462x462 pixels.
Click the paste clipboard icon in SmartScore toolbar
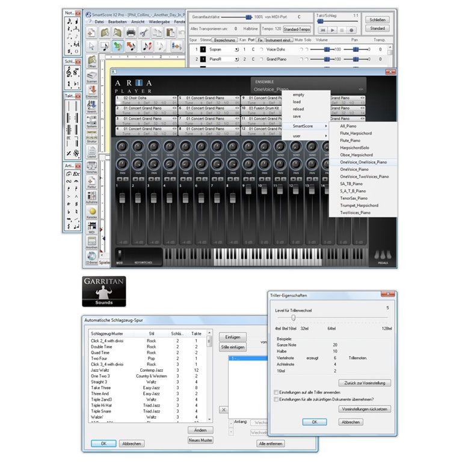pos(170,32)
